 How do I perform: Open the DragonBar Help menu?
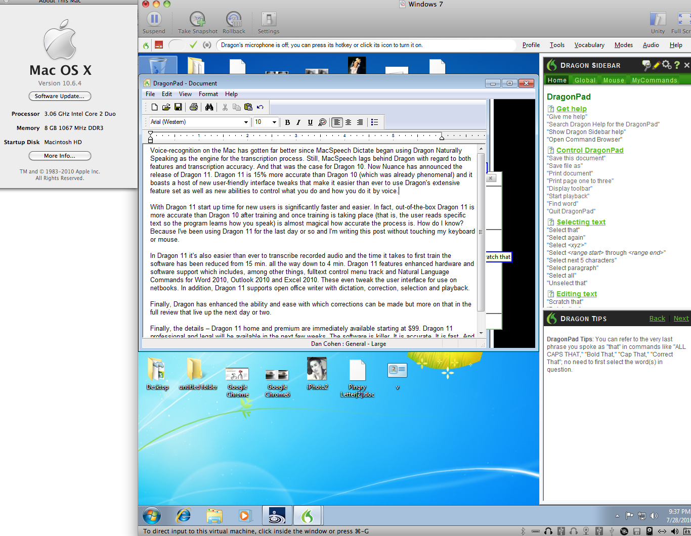[676, 45]
